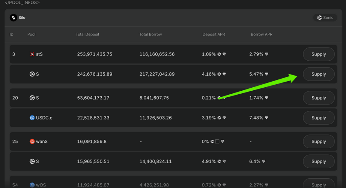Click the USDC.e token icon
The height and width of the screenshot is (188, 346).
coord(32,118)
